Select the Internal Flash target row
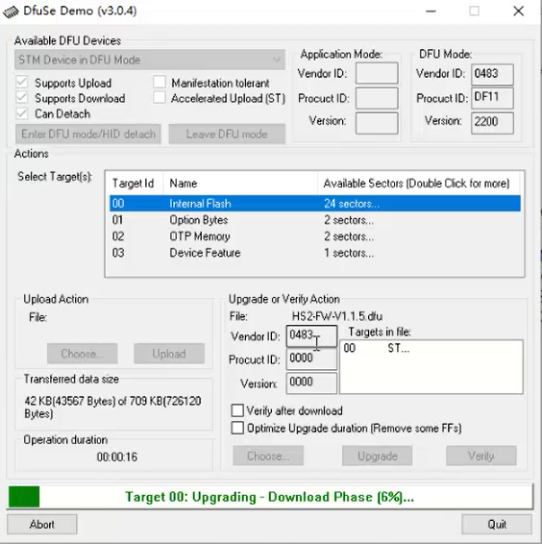542x544 pixels. 314,204
